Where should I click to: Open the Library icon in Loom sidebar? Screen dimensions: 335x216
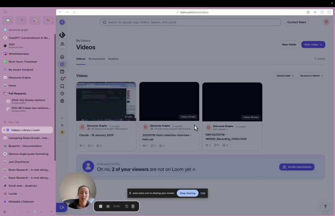tap(62, 64)
